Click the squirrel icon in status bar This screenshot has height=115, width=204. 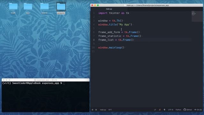pos(164,110)
